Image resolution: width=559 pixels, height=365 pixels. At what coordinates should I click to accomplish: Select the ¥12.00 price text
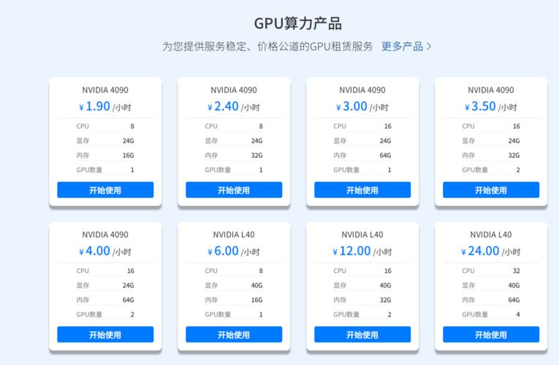click(351, 251)
